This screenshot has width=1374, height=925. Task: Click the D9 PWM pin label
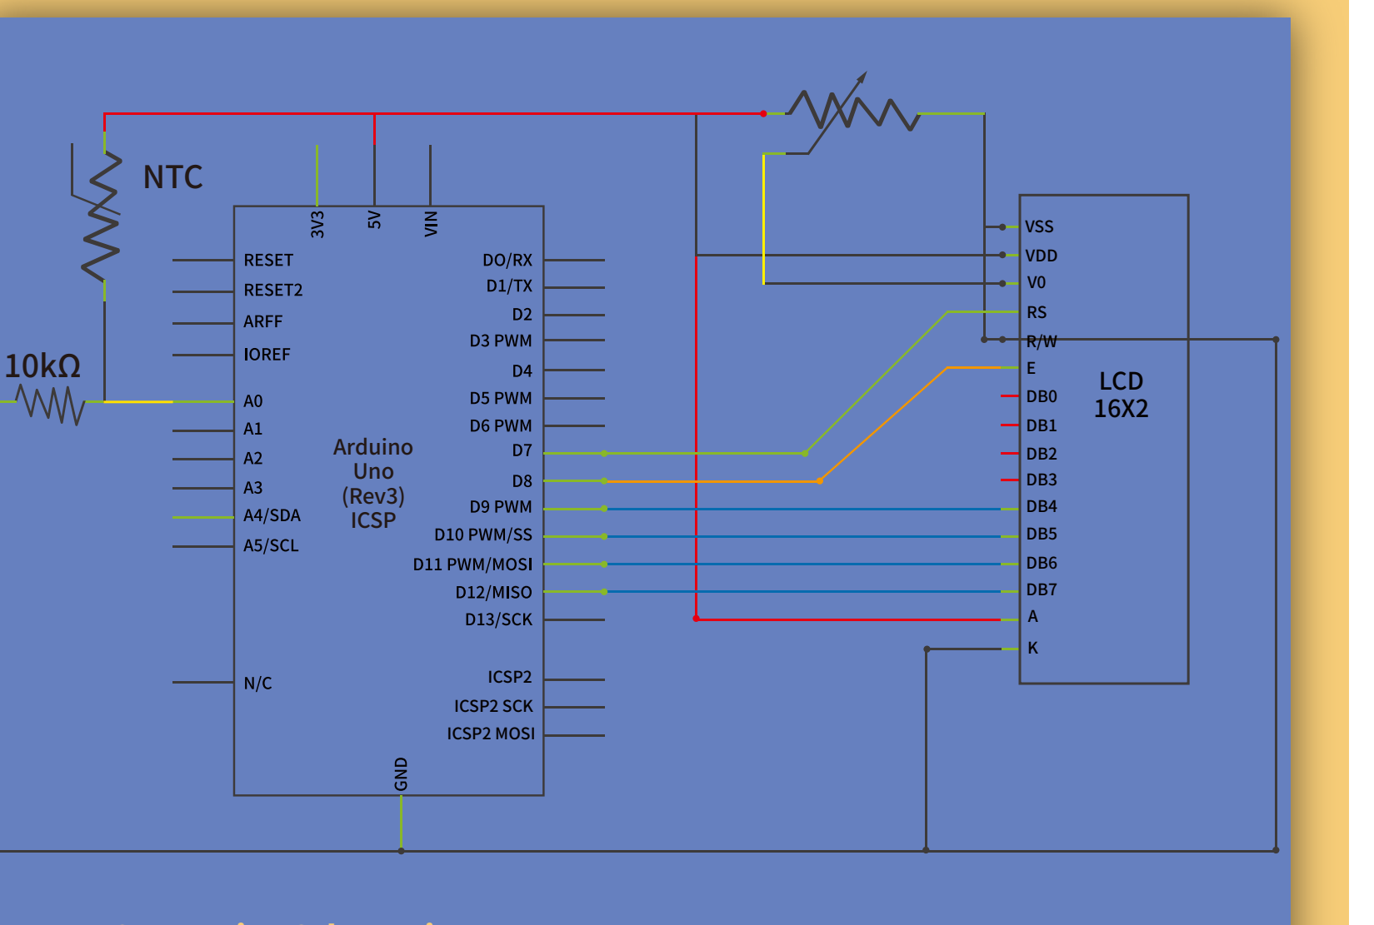pos(501,507)
